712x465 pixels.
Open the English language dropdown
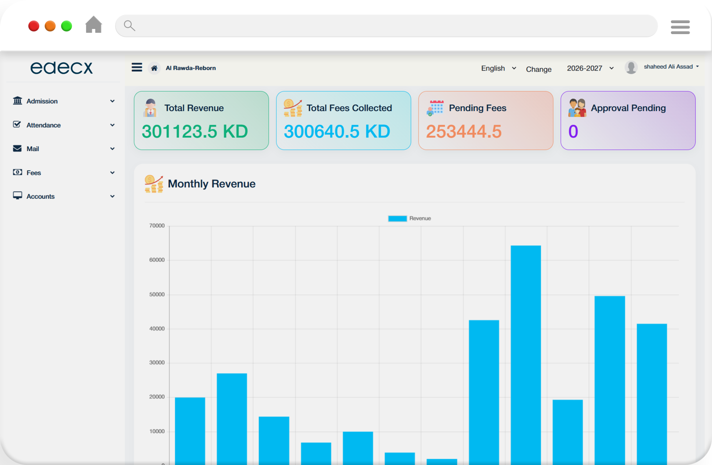[499, 68]
